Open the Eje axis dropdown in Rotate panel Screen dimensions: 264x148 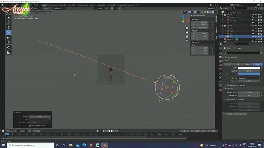(x=40, y=120)
